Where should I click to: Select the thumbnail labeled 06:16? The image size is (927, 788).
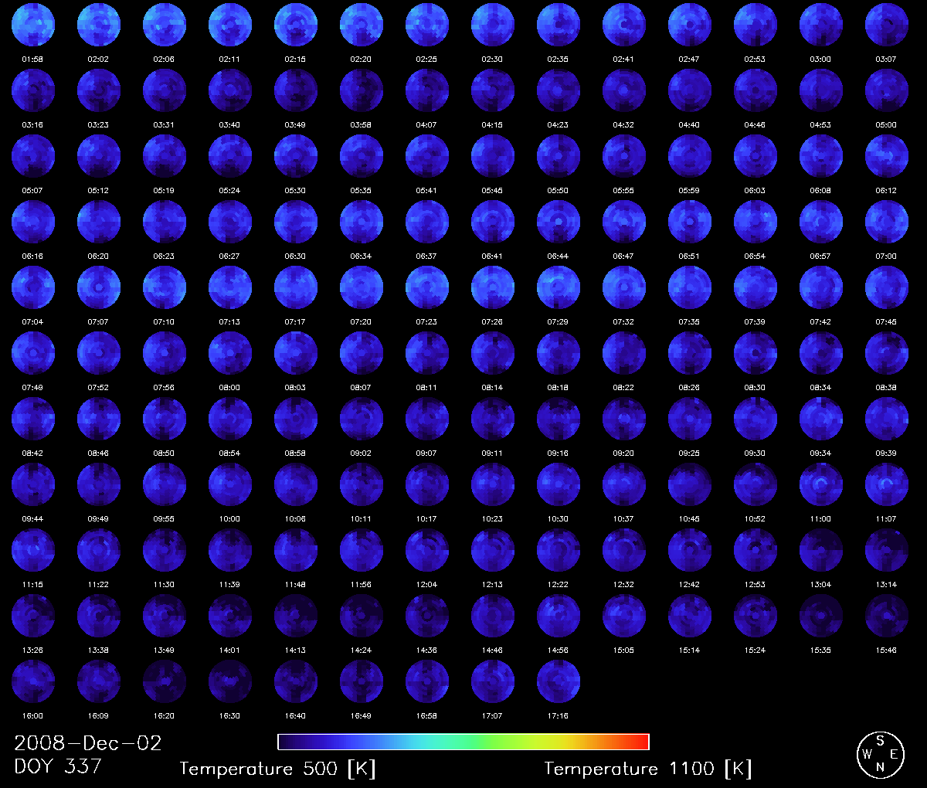pyautogui.click(x=33, y=222)
